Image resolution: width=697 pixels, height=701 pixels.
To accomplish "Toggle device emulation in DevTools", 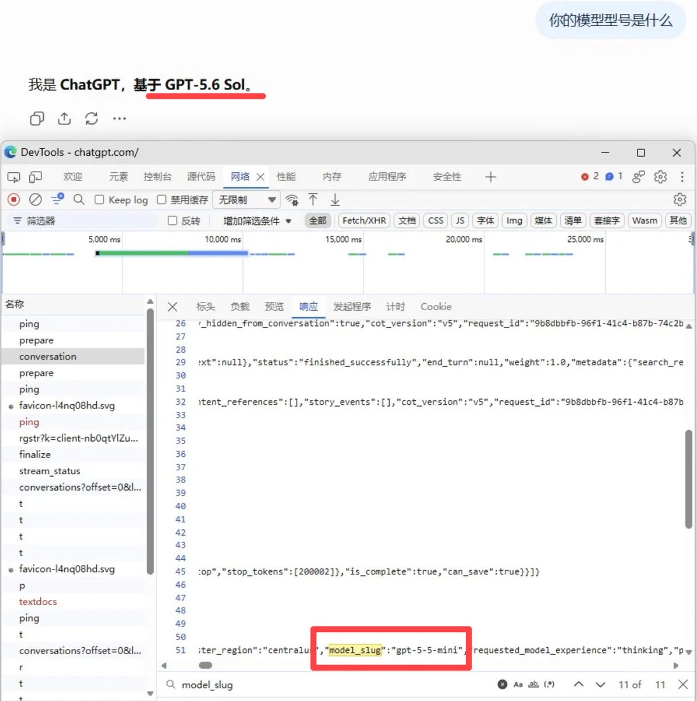I will [36, 177].
